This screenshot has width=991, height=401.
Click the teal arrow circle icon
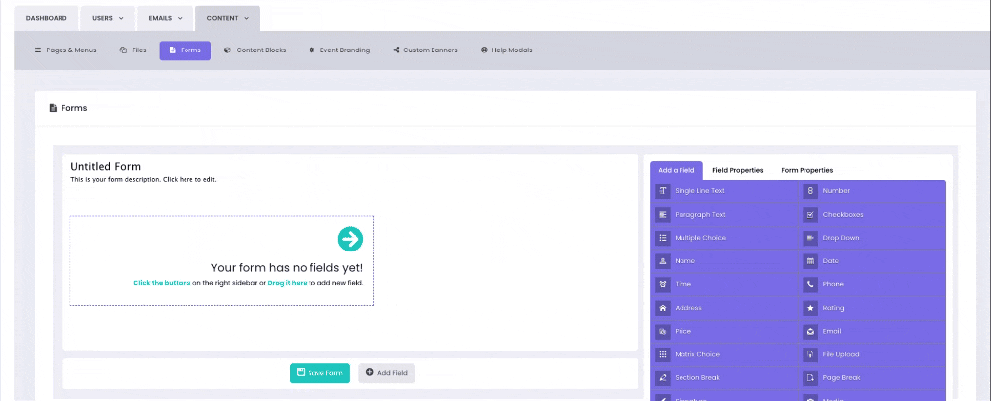pyautogui.click(x=350, y=239)
